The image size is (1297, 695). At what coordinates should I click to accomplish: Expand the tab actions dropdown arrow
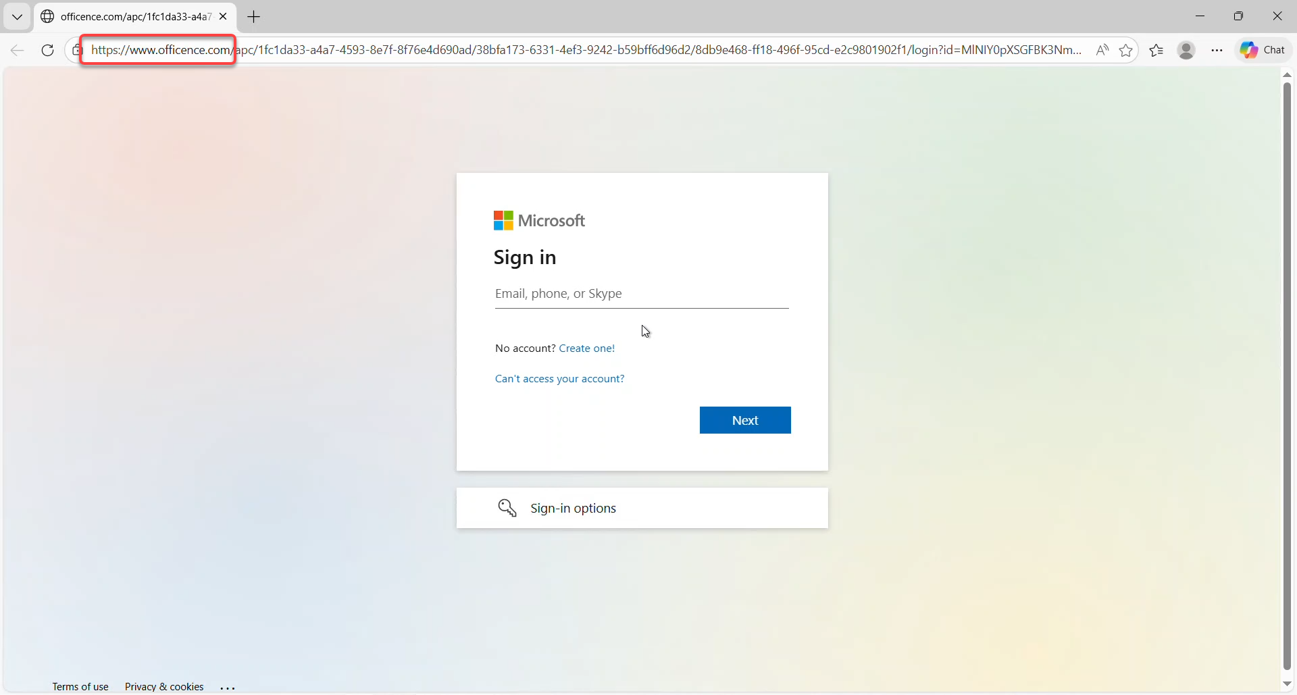click(x=18, y=18)
